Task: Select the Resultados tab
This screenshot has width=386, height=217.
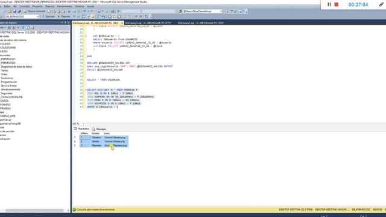Action: (x=82, y=129)
